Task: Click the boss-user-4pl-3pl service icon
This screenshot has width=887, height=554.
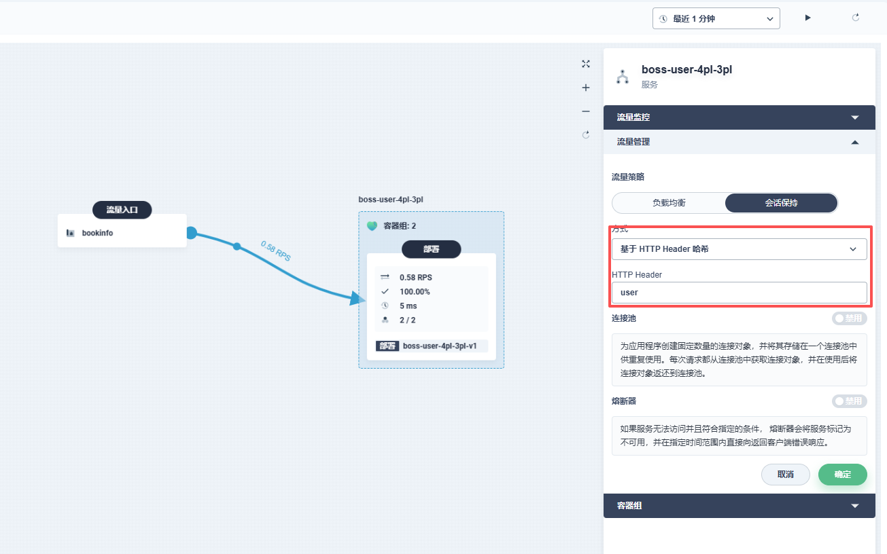Action: coord(623,77)
